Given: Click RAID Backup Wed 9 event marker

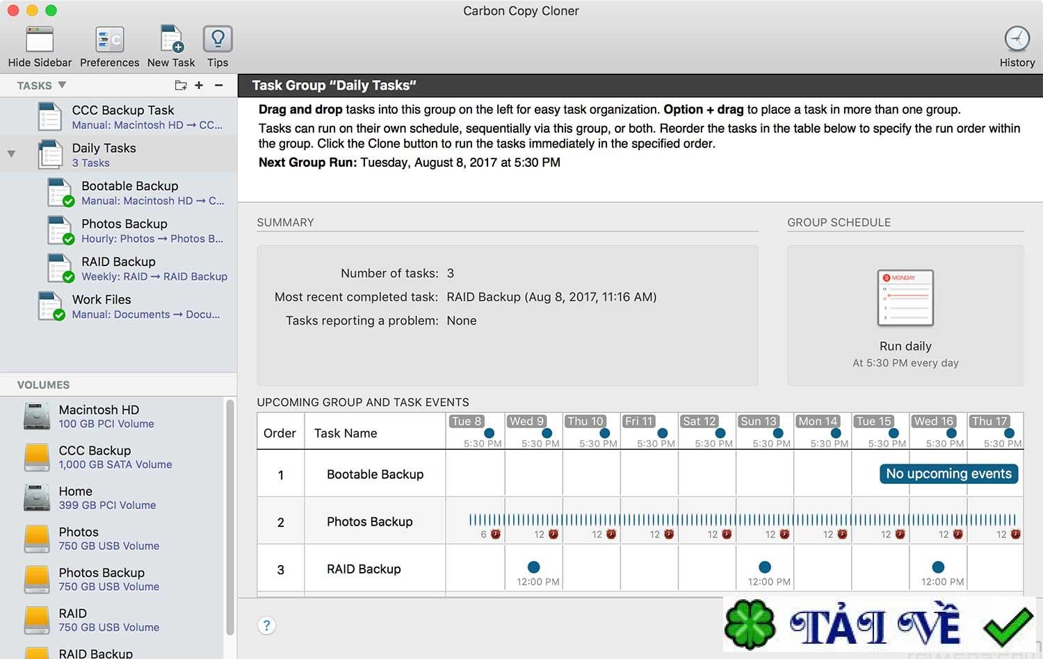Looking at the screenshot, I should pos(534,567).
